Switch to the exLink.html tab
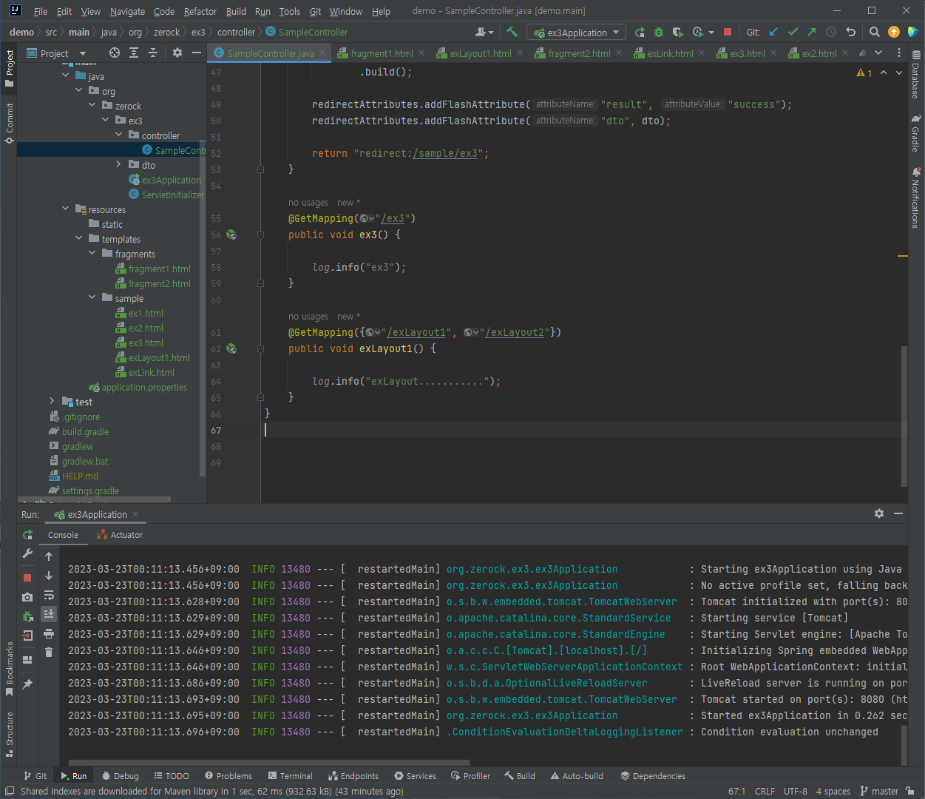925x799 pixels. (x=670, y=53)
